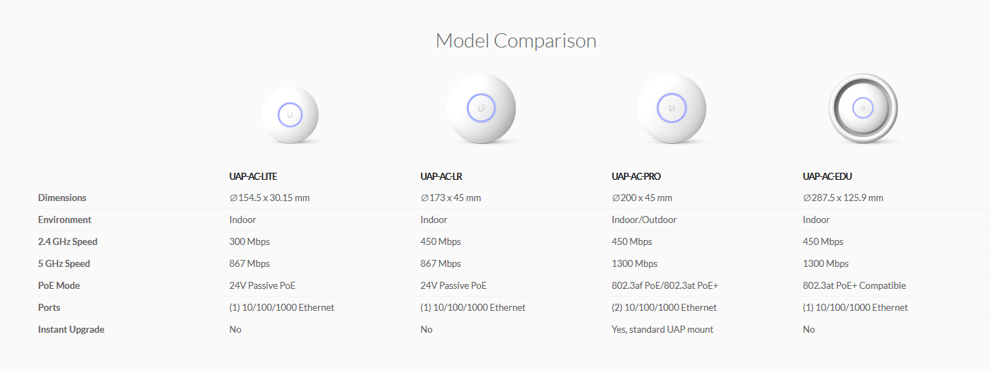Click the UAP-AC-LITE access point image
991x371 pixels.
(x=290, y=115)
